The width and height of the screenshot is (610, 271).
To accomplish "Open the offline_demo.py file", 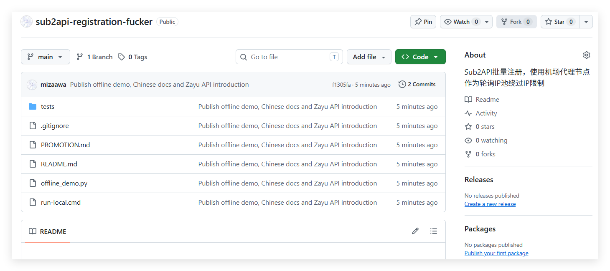I will click(64, 183).
